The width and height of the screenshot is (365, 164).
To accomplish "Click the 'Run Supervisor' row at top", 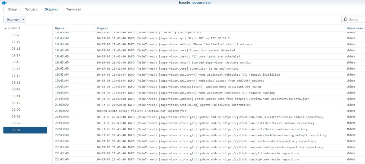I will 209,33.
